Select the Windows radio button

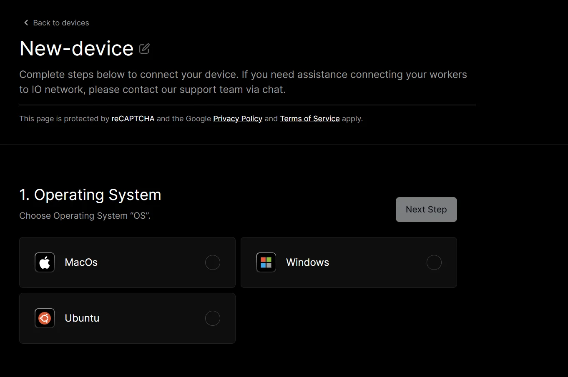pyautogui.click(x=434, y=262)
